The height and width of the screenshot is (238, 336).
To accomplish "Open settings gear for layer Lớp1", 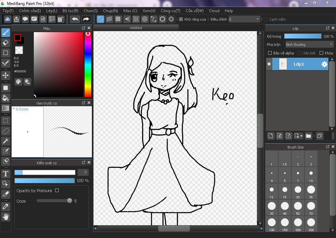I will 325,64.
